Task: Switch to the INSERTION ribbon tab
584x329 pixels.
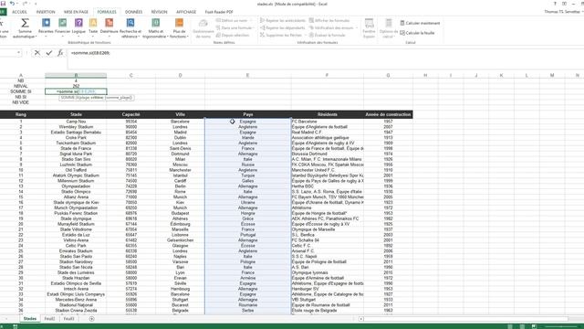Action: tap(46, 12)
